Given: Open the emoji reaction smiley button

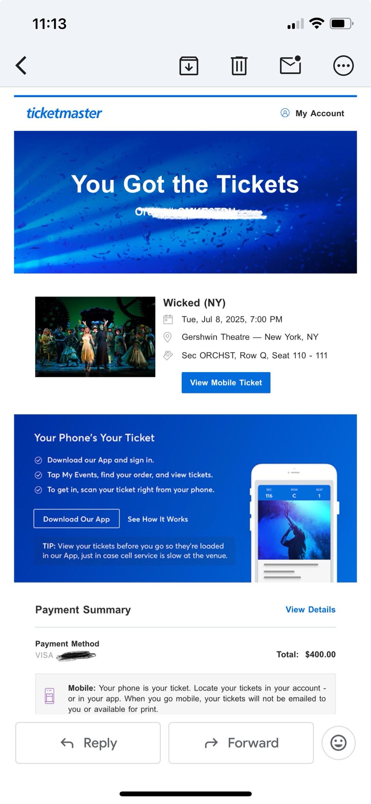Looking at the screenshot, I should click(x=338, y=743).
